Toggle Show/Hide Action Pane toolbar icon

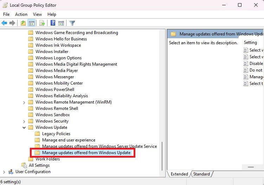pyautogui.click(x=61, y=23)
